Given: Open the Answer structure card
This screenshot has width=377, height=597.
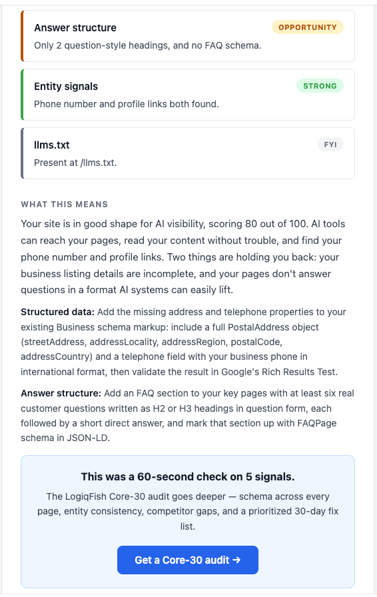Looking at the screenshot, I should 188,36.
